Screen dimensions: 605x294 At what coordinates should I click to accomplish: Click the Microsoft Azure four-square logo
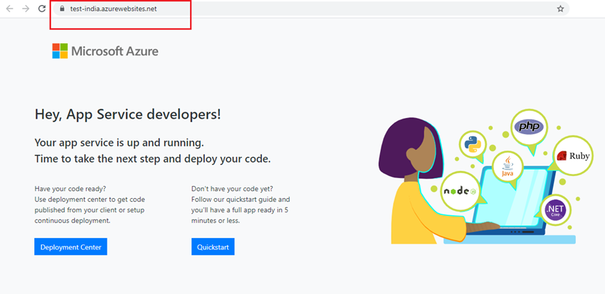(x=60, y=51)
